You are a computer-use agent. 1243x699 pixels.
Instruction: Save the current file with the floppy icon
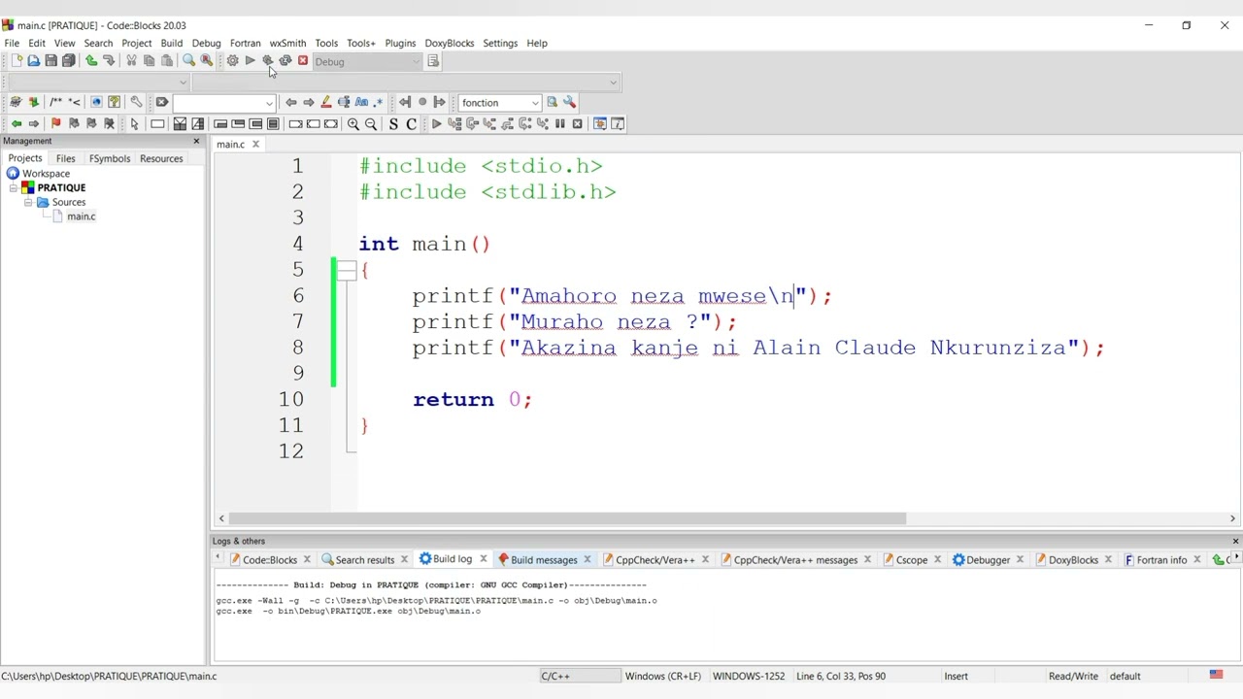tap(50, 61)
